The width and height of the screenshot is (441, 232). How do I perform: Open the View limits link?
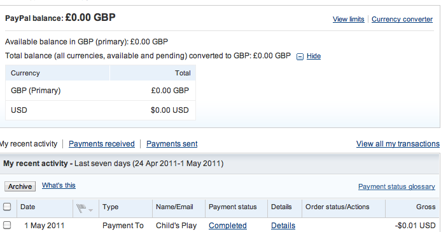pos(348,19)
